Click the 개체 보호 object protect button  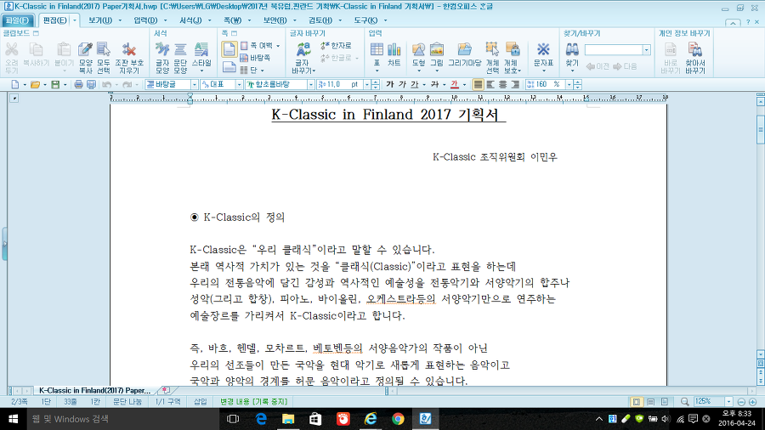513,58
